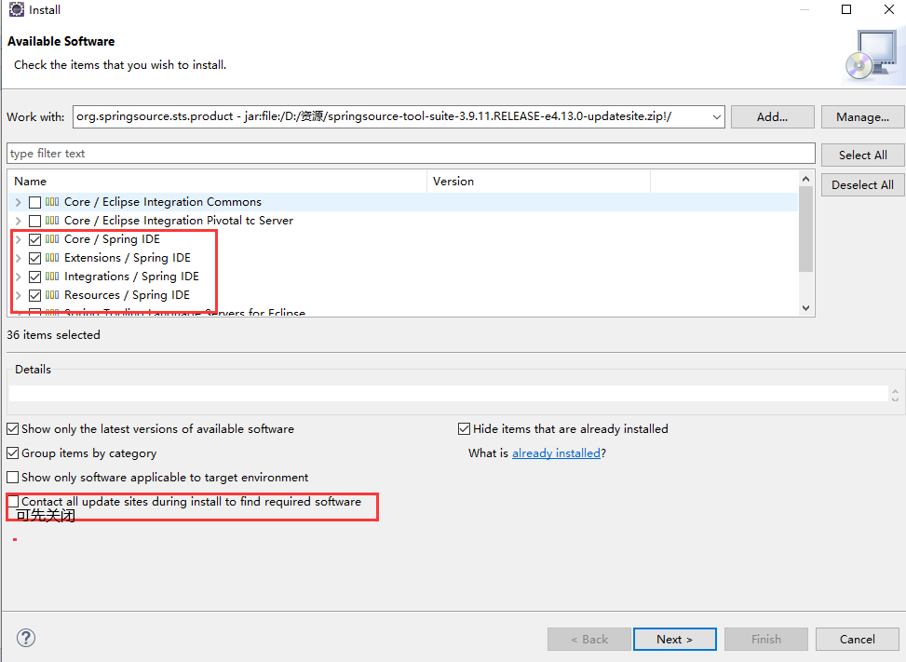The width and height of the screenshot is (906, 662).
Task: Select Integrations / Spring IDE row text
Action: tap(131, 277)
